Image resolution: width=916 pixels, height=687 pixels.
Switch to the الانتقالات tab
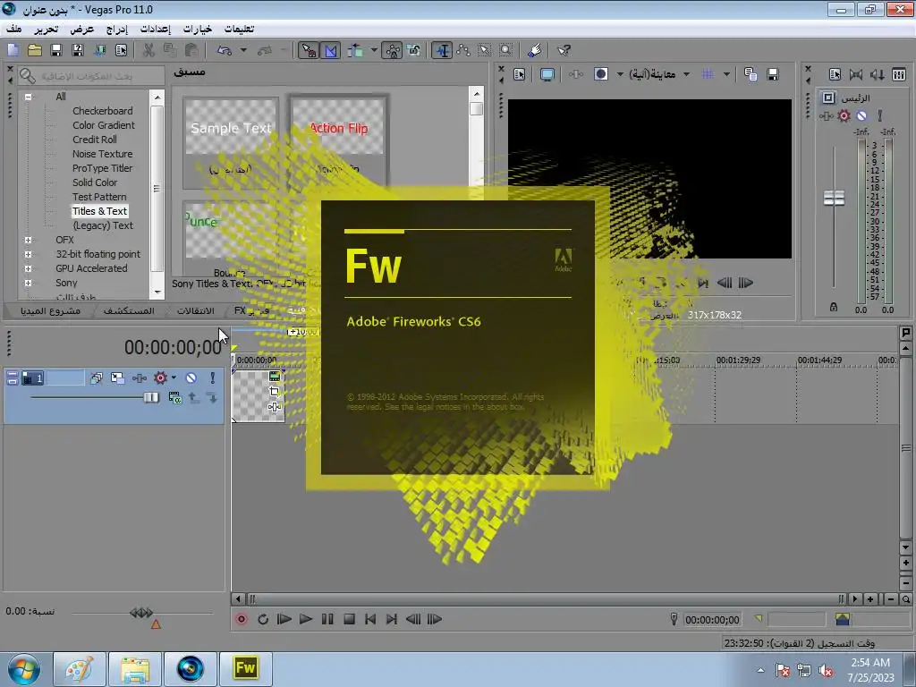[196, 310]
